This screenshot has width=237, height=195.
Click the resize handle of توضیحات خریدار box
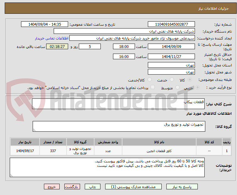point(11,175)
